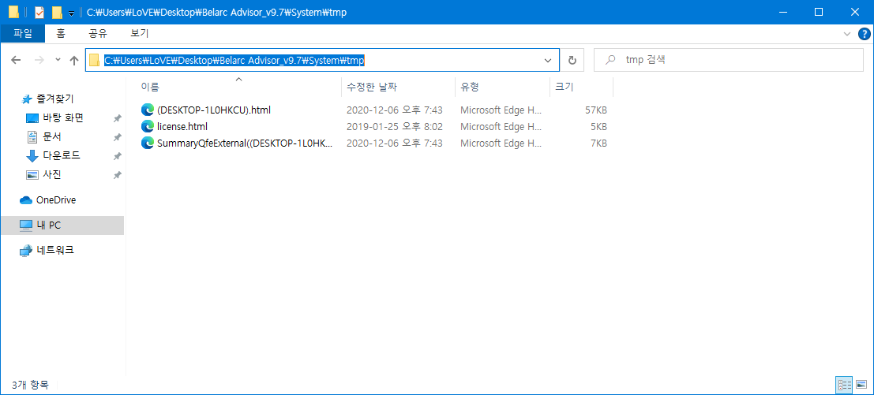This screenshot has width=874, height=395.
Task: Go up one folder level arrow
Action: click(x=74, y=60)
